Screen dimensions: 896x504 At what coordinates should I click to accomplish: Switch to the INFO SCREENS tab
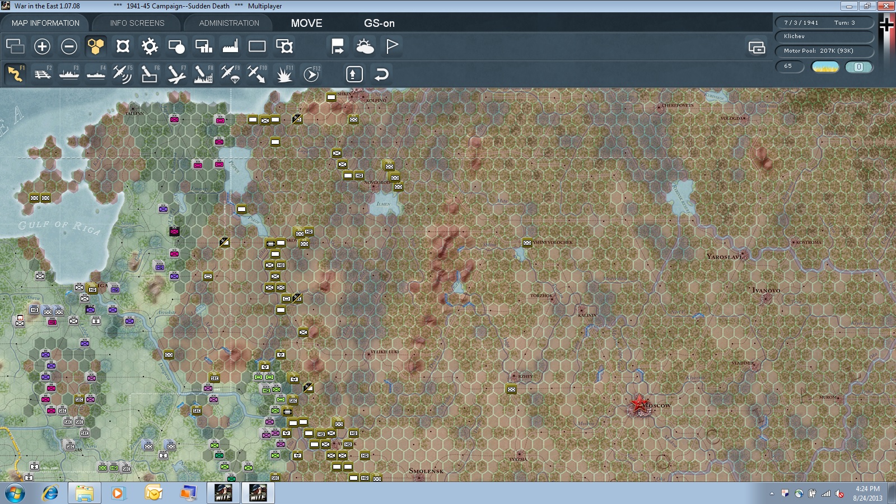click(137, 23)
